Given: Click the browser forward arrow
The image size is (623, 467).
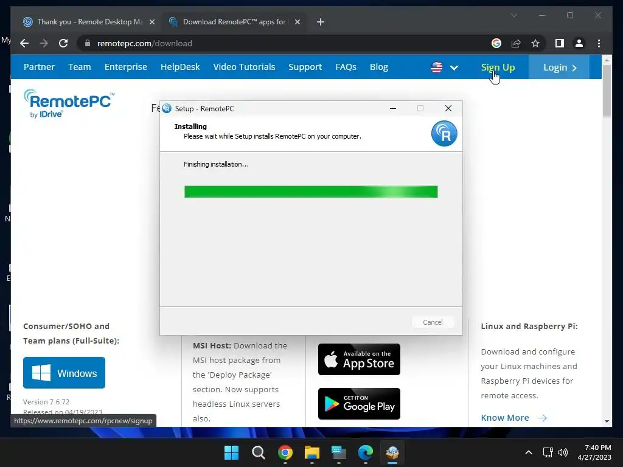Looking at the screenshot, I should pyautogui.click(x=44, y=43).
